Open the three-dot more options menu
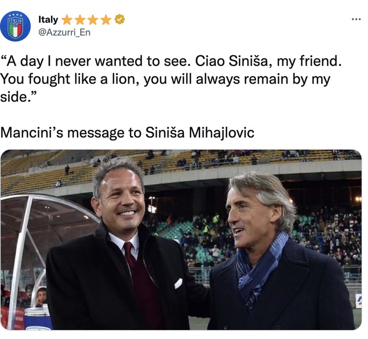The height and width of the screenshot is (339, 368). pyautogui.click(x=356, y=19)
